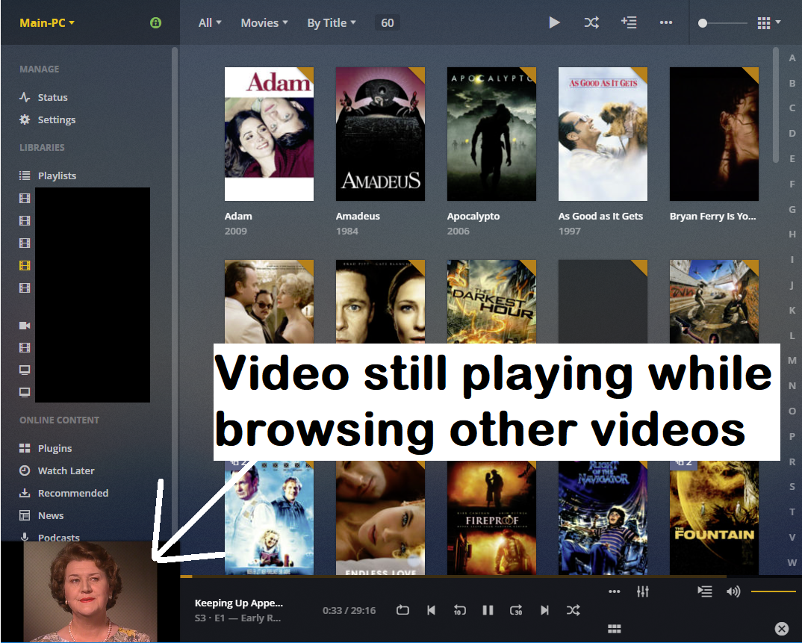Rewind 10 seconds in player
The height and width of the screenshot is (643, 802).
pos(459,609)
